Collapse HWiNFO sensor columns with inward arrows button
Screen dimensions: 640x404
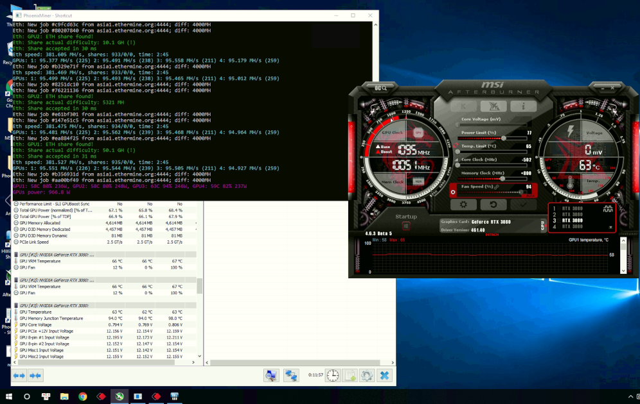35,376
